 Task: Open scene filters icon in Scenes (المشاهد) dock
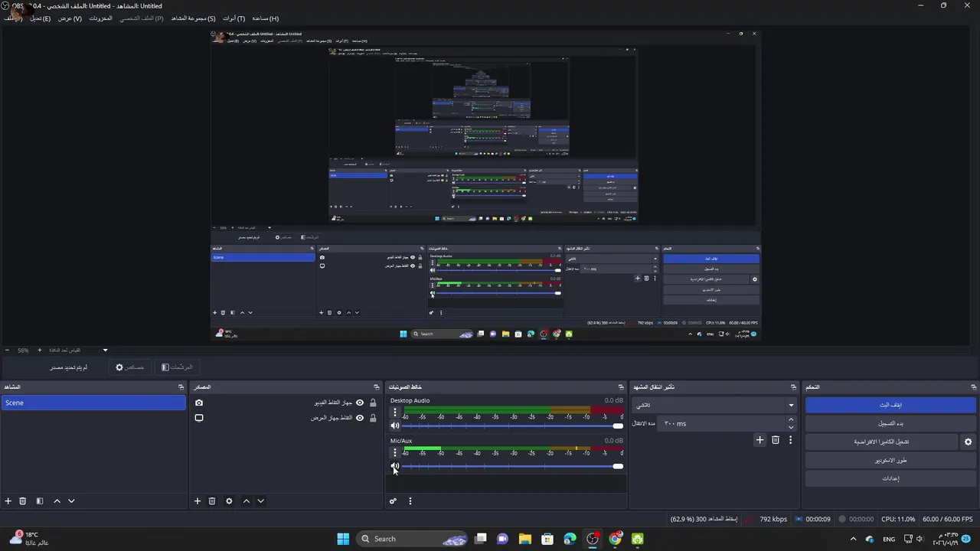point(40,501)
